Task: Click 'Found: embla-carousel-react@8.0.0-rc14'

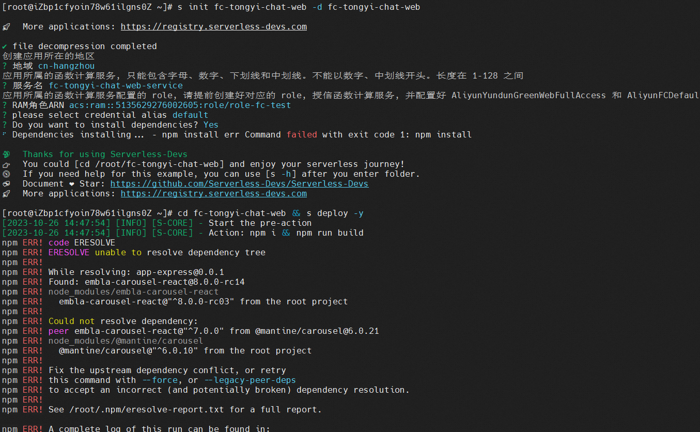Action: (x=147, y=282)
